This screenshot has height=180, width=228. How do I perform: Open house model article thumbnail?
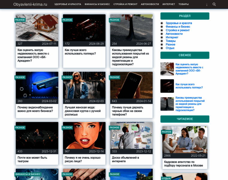tap(37, 28)
